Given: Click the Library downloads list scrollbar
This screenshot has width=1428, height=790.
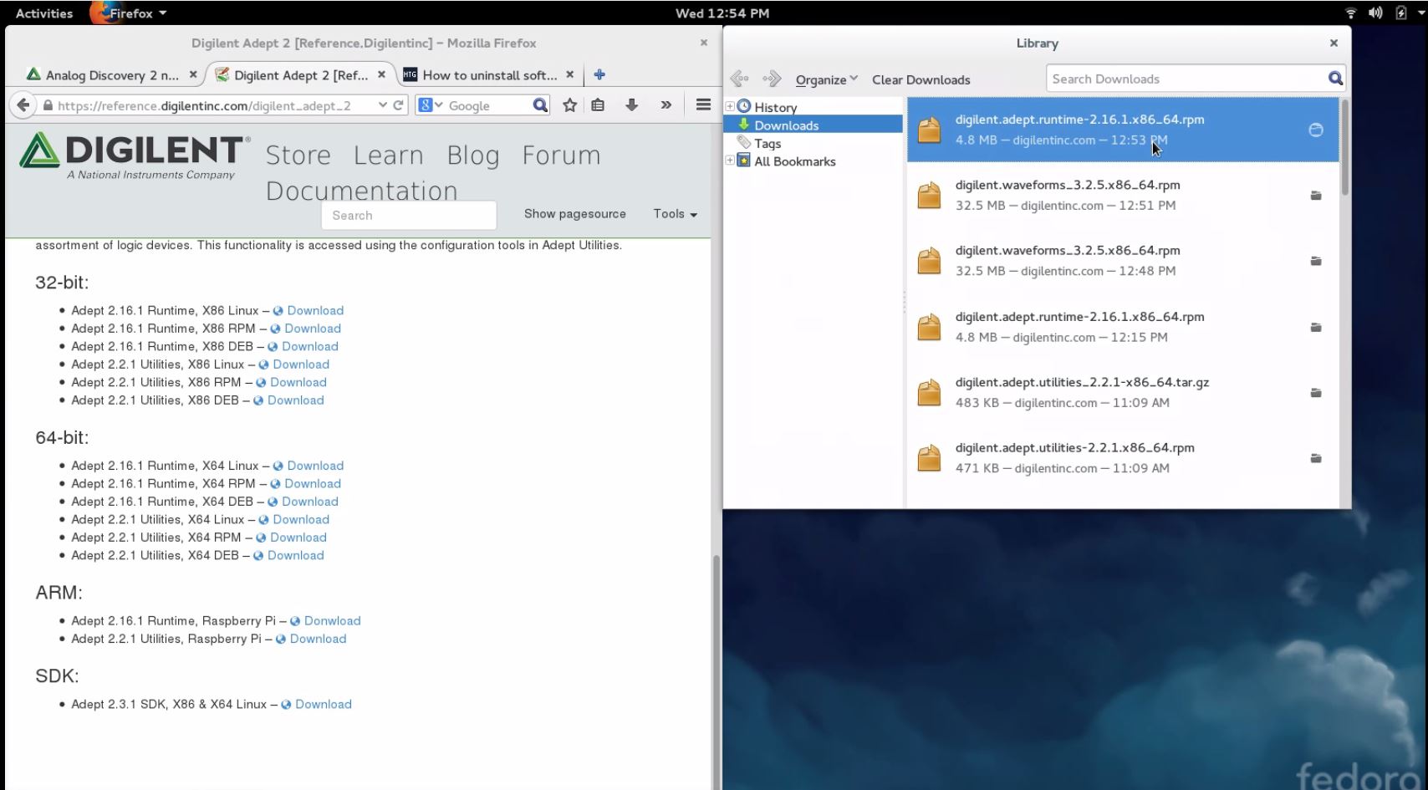Looking at the screenshot, I should click(1344, 147).
